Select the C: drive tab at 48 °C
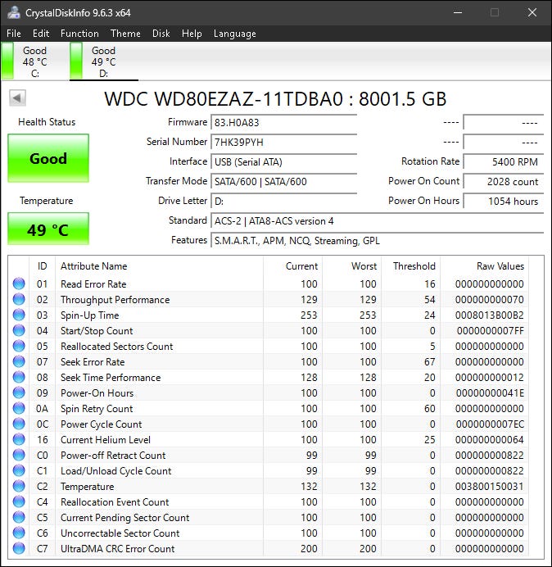The width and height of the screenshot is (552, 567). (x=34, y=61)
